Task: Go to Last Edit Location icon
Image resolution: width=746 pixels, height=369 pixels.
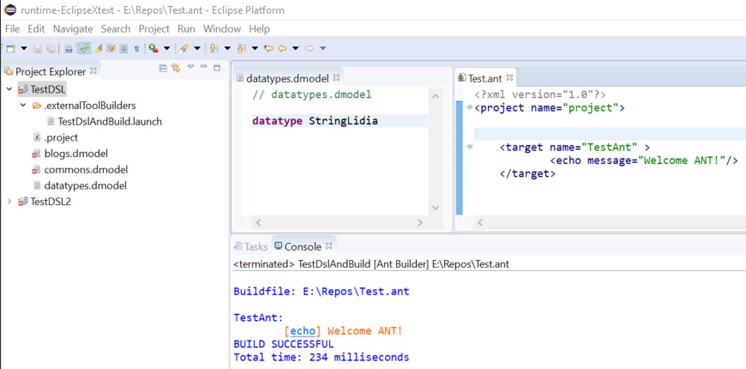Action: tap(268, 48)
